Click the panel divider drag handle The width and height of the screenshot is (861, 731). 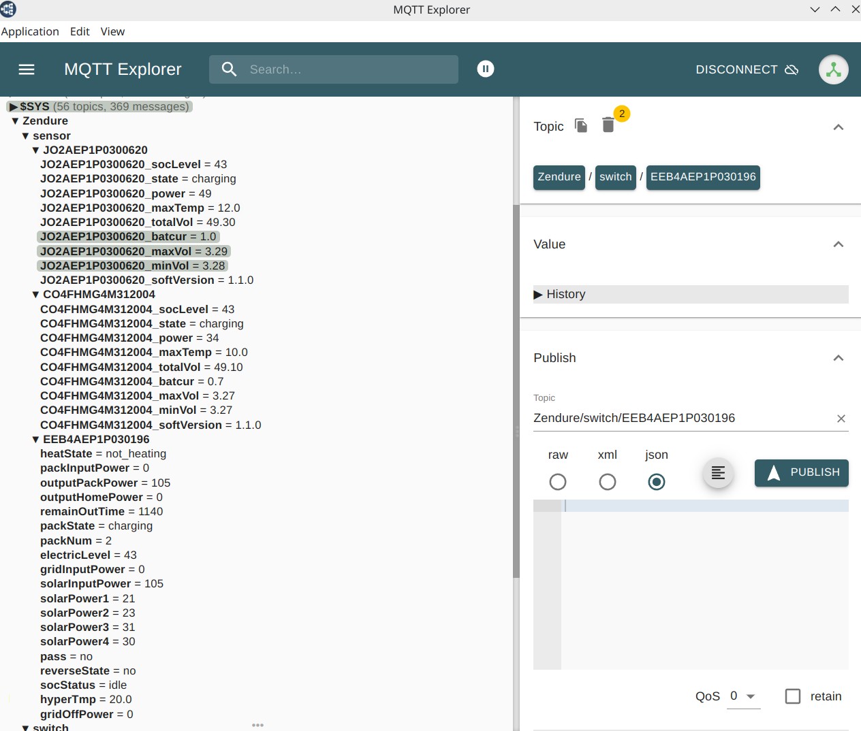(516, 432)
